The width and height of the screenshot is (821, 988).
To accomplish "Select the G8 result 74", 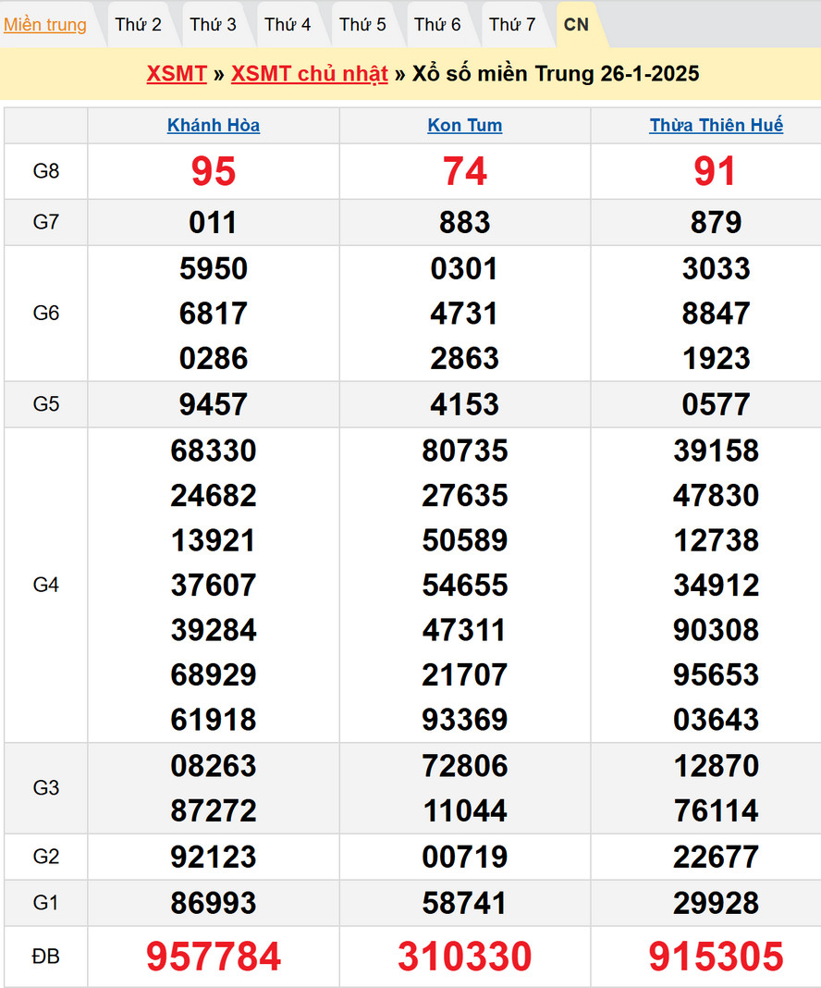I will [465, 171].
